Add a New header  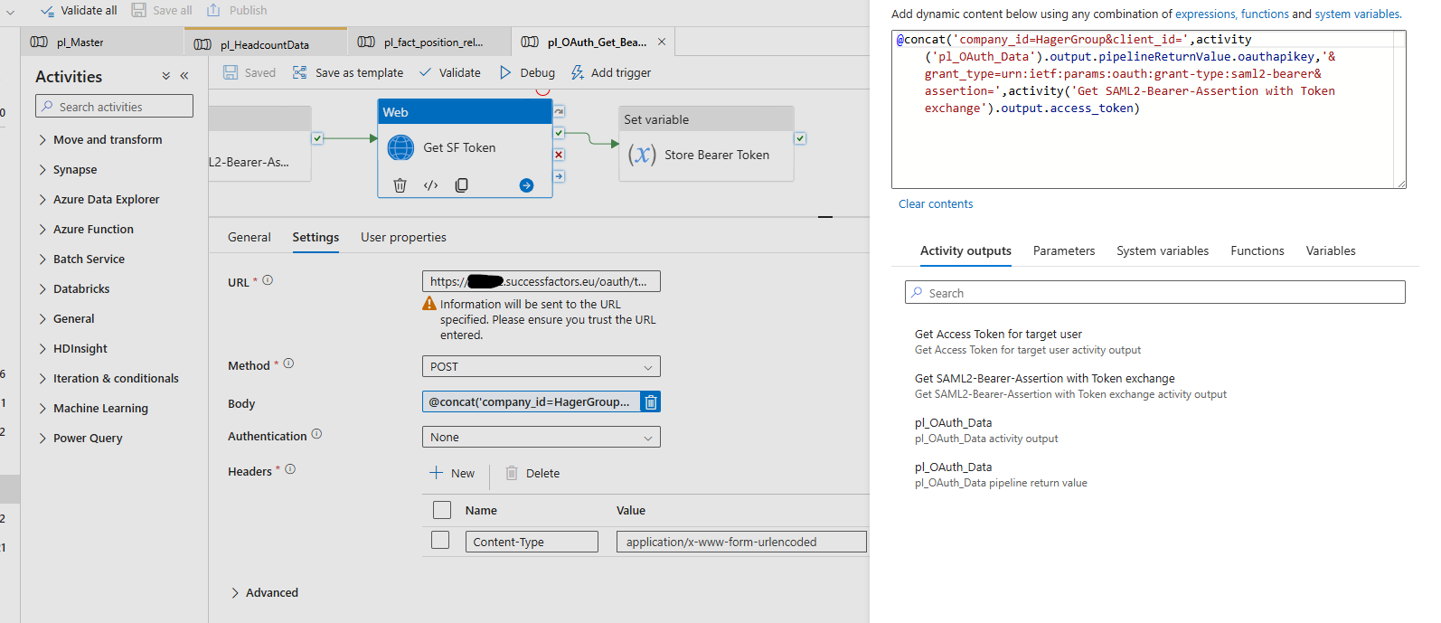click(452, 473)
